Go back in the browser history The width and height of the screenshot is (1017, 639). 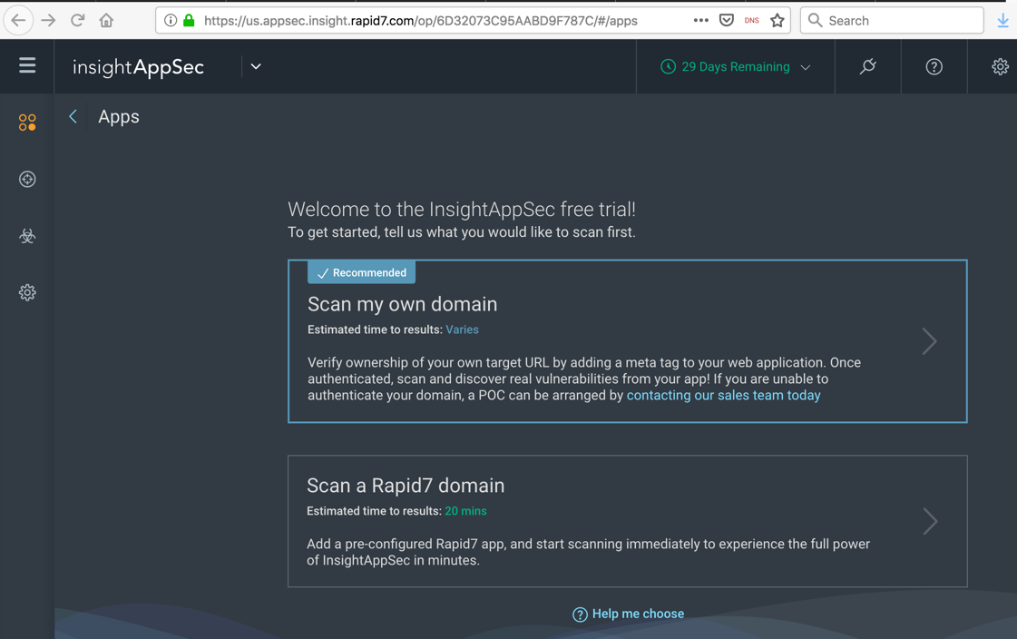pos(18,21)
